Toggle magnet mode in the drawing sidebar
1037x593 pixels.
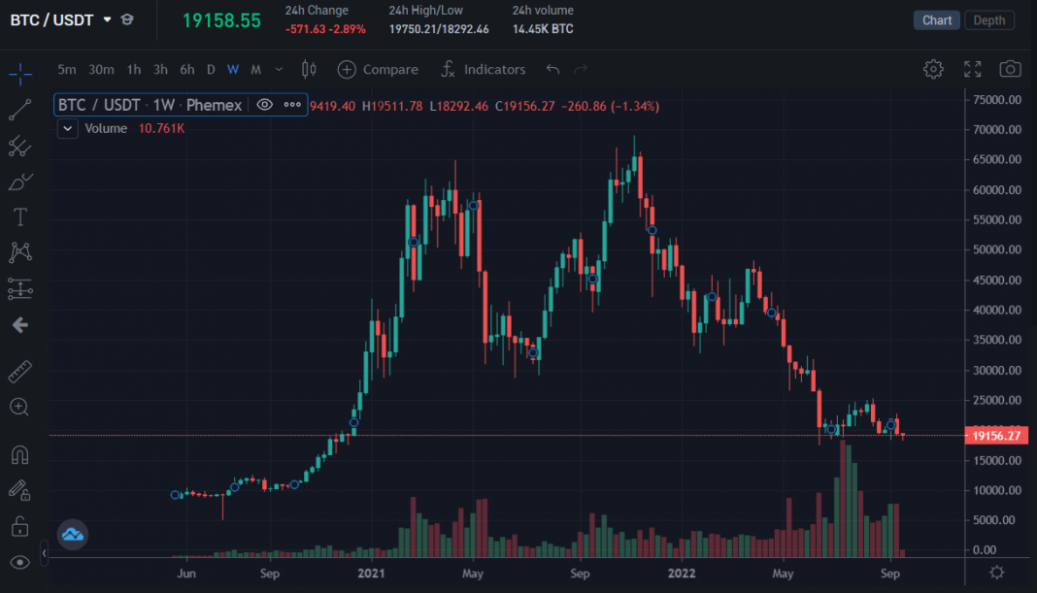(19, 454)
